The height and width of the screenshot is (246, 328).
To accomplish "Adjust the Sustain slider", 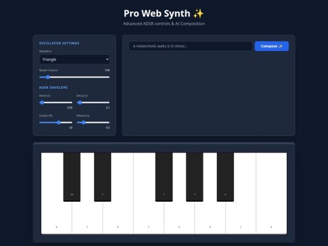I will point(56,123).
